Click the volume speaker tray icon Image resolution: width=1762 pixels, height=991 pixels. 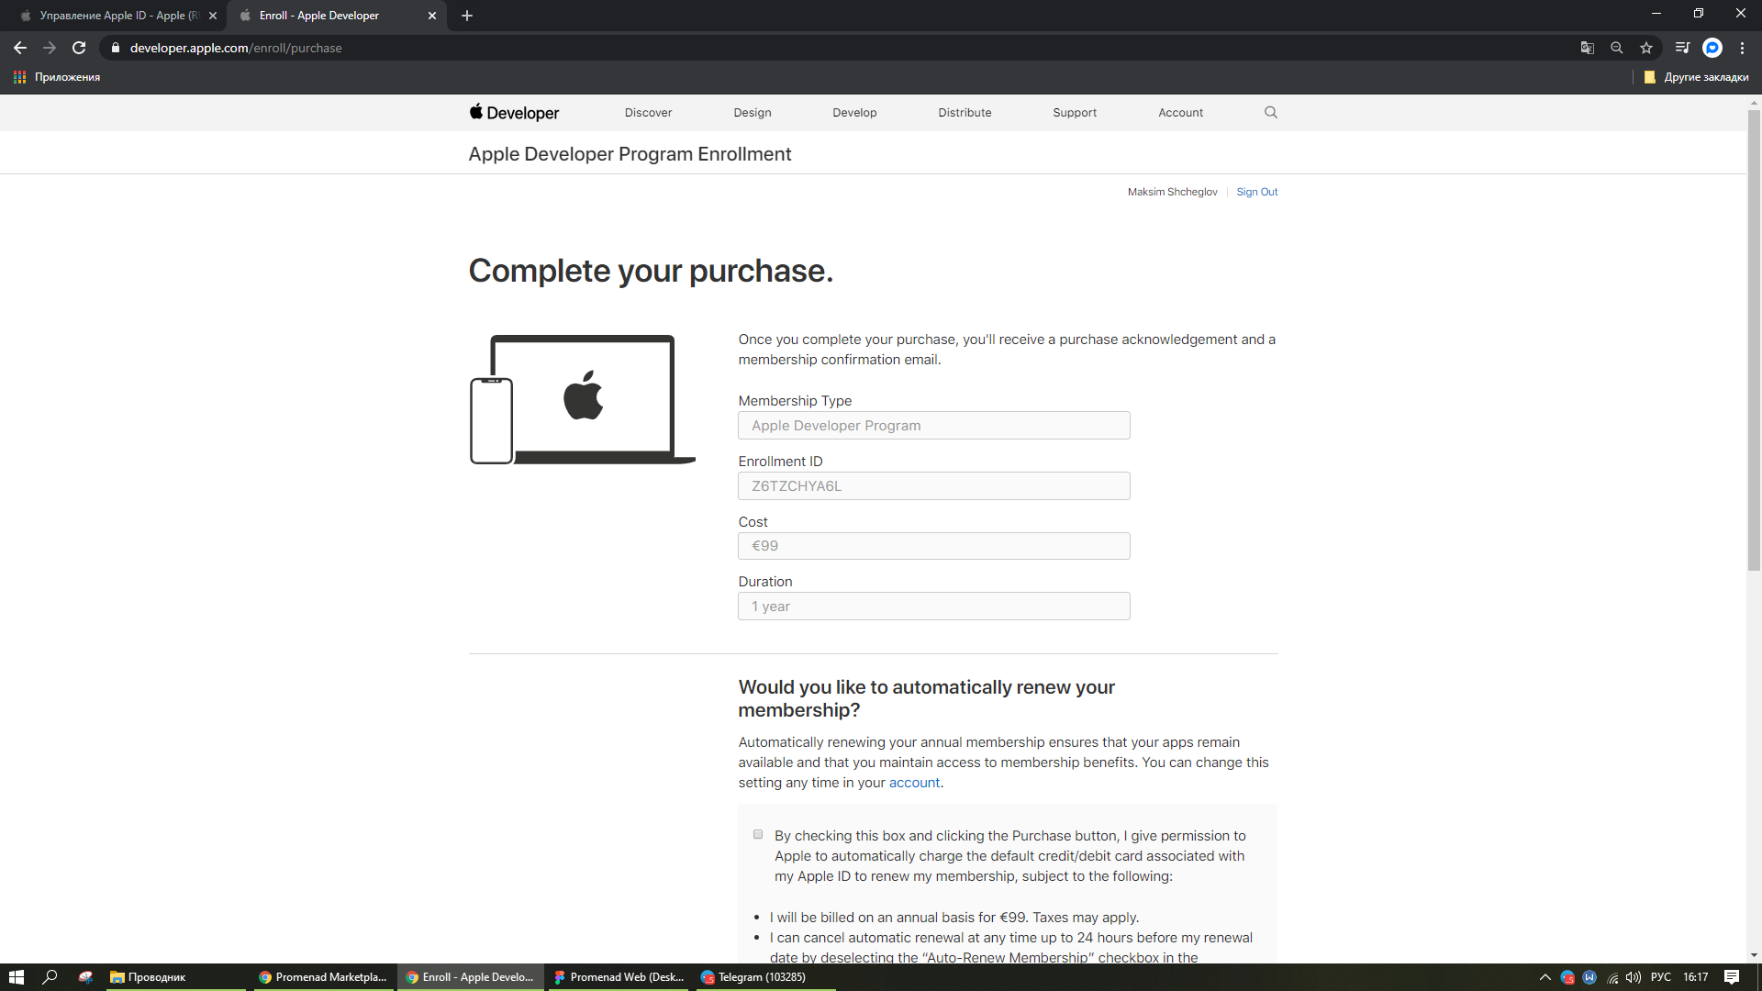click(x=1634, y=977)
